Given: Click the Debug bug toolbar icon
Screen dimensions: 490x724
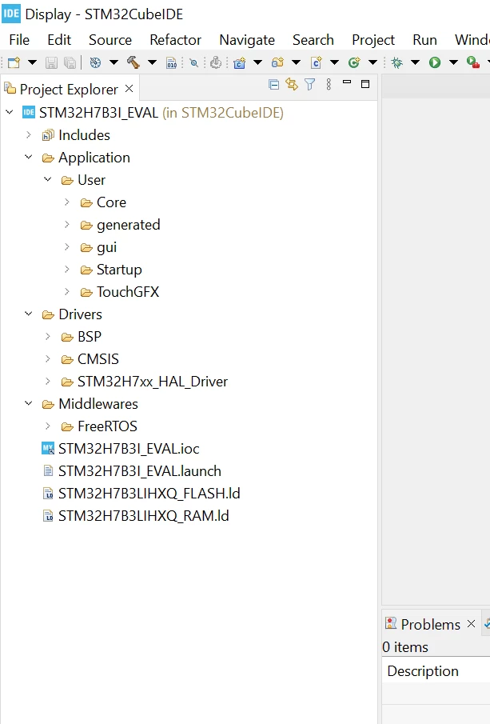Looking at the screenshot, I should (x=396, y=62).
